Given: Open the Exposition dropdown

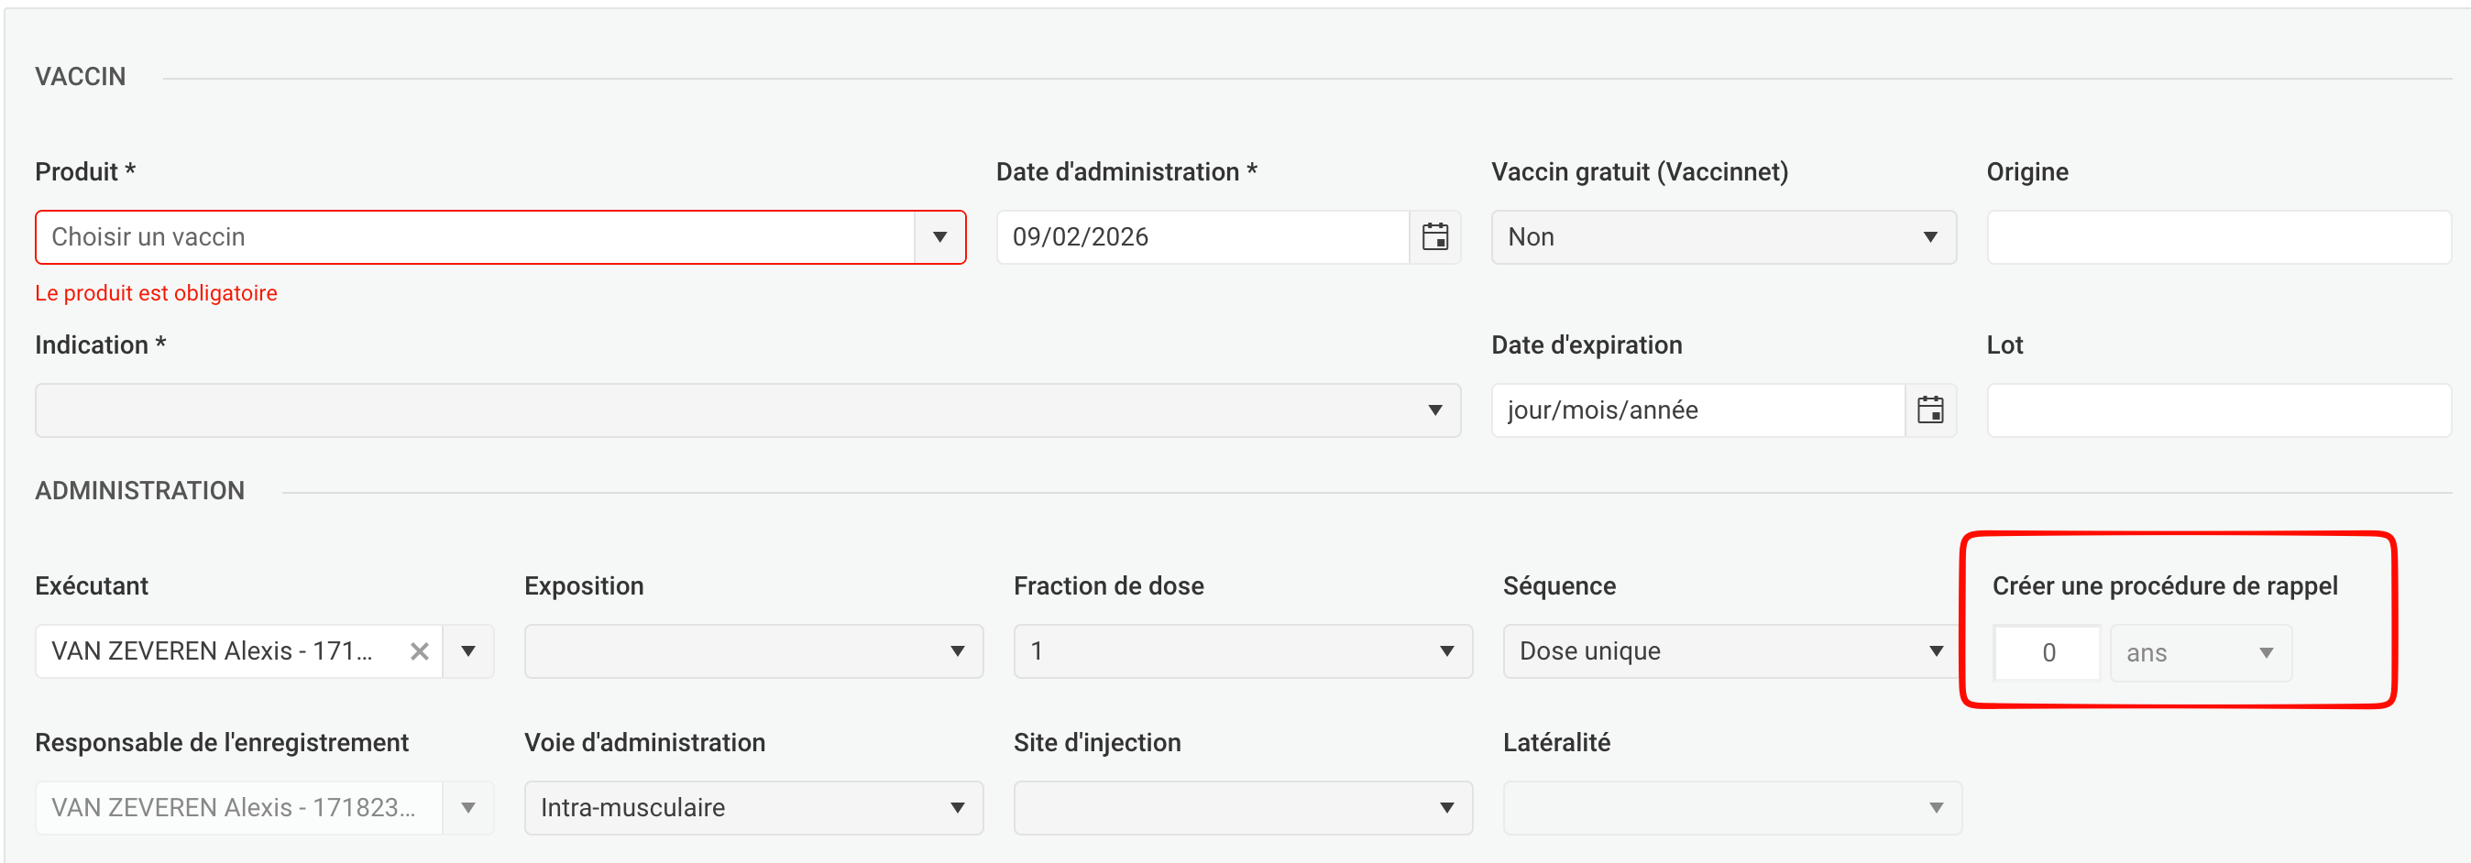Looking at the screenshot, I should 753,652.
